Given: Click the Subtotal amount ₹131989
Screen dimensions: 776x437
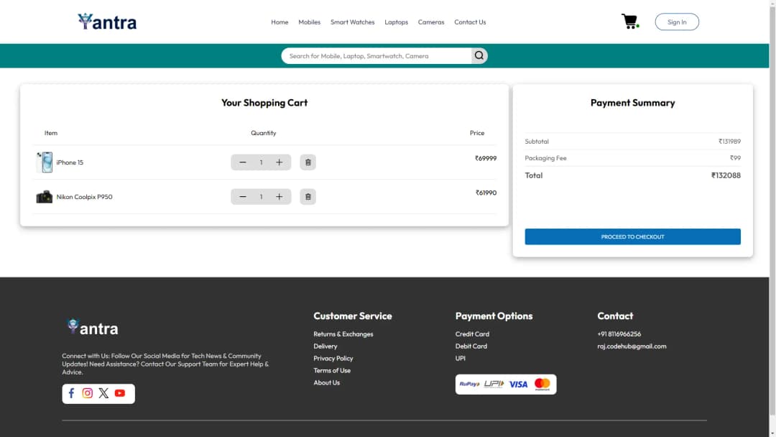Looking at the screenshot, I should tap(729, 142).
